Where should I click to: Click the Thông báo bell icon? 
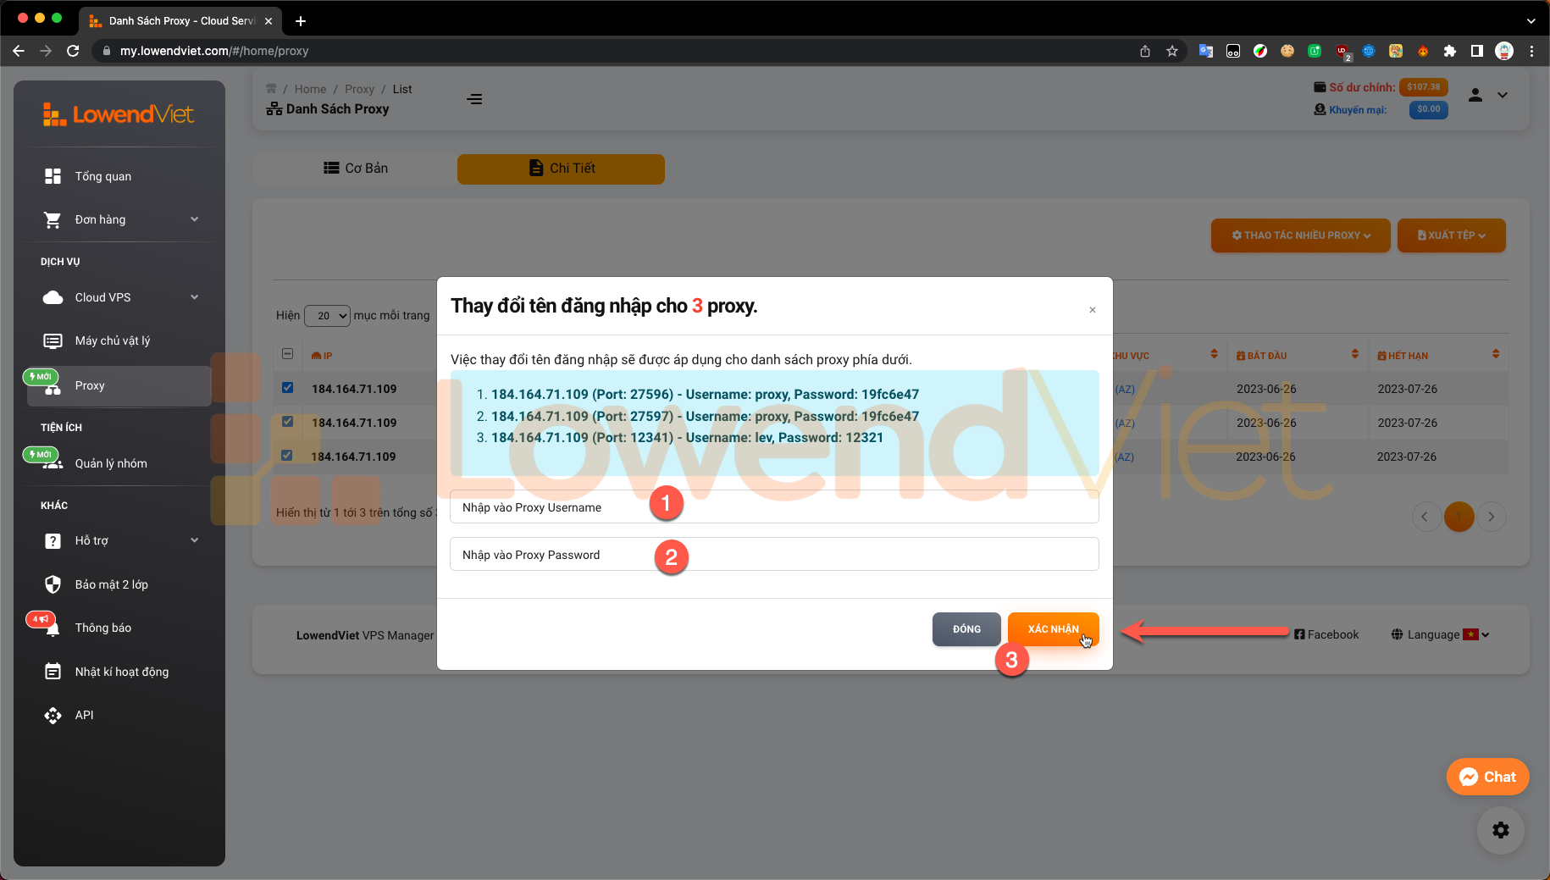point(53,628)
